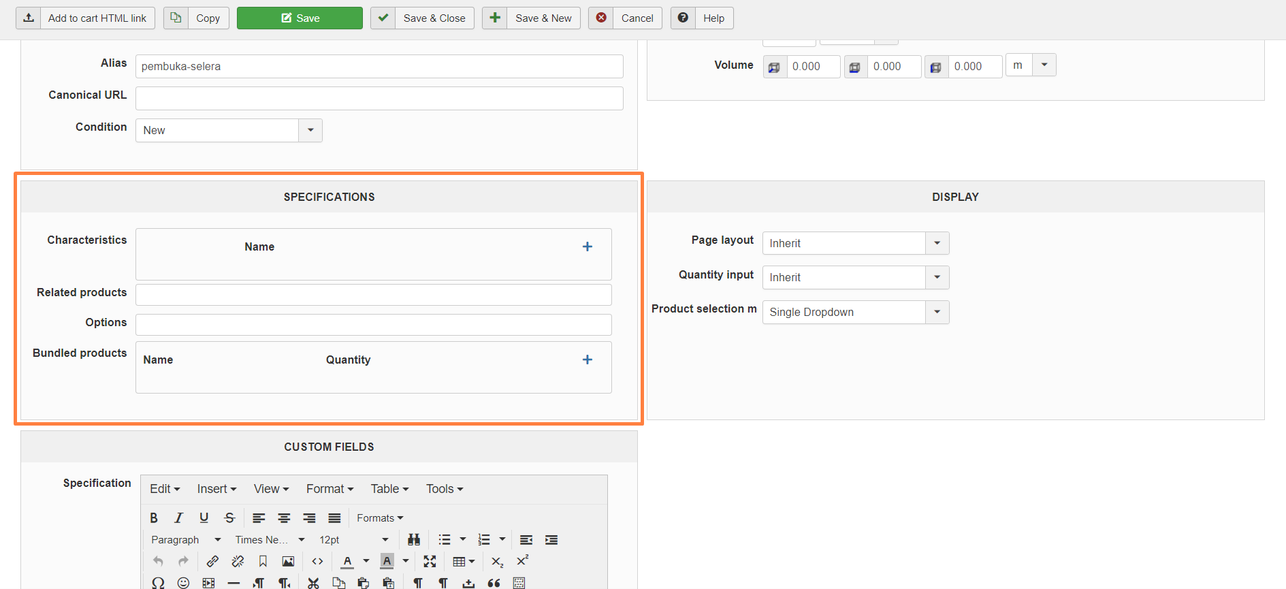
Task: Insert a numbered list
Action: (x=484, y=540)
